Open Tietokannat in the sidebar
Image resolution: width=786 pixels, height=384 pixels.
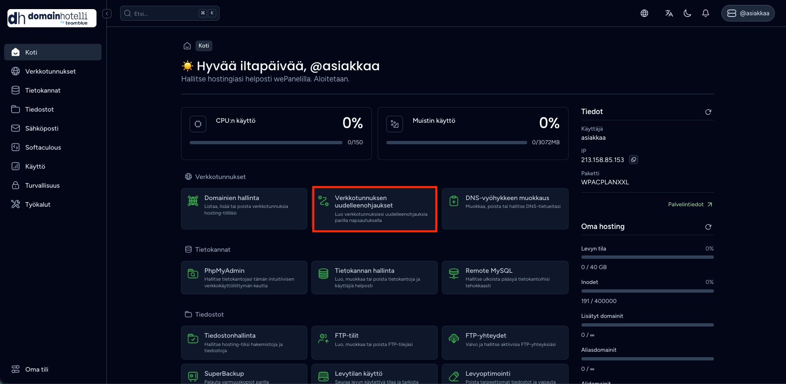point(53,90)
